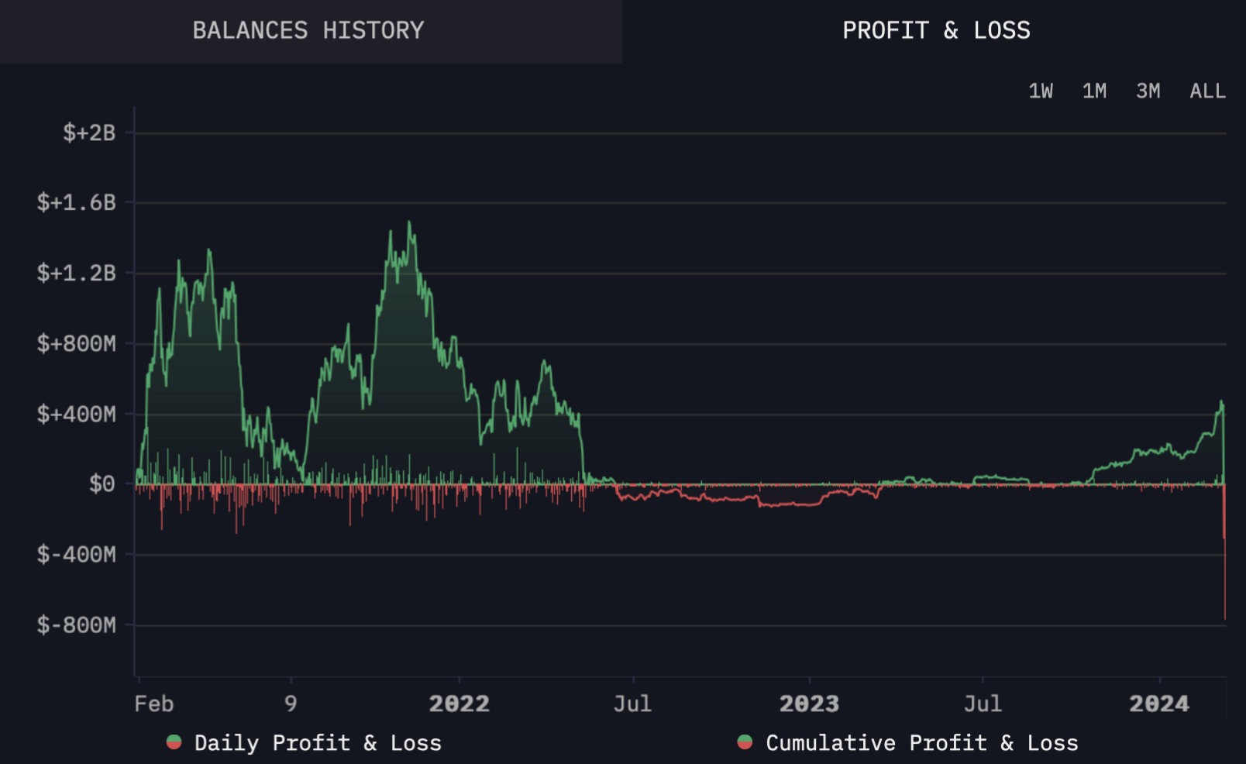The height and width of the screenshot is (764, 1246).
Task: Click the Daily Profit & Loss legend dot
Action: (174, 742)
